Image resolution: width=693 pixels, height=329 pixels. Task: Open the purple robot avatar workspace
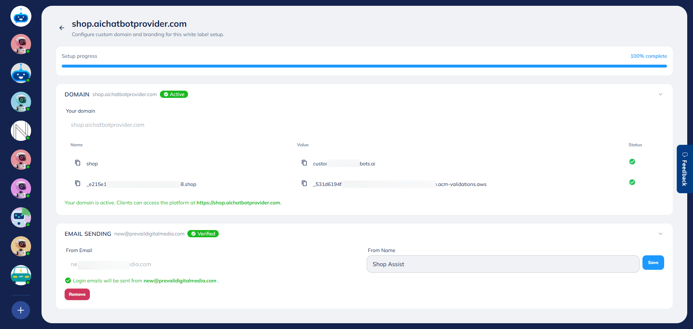(x=21, y=188)
